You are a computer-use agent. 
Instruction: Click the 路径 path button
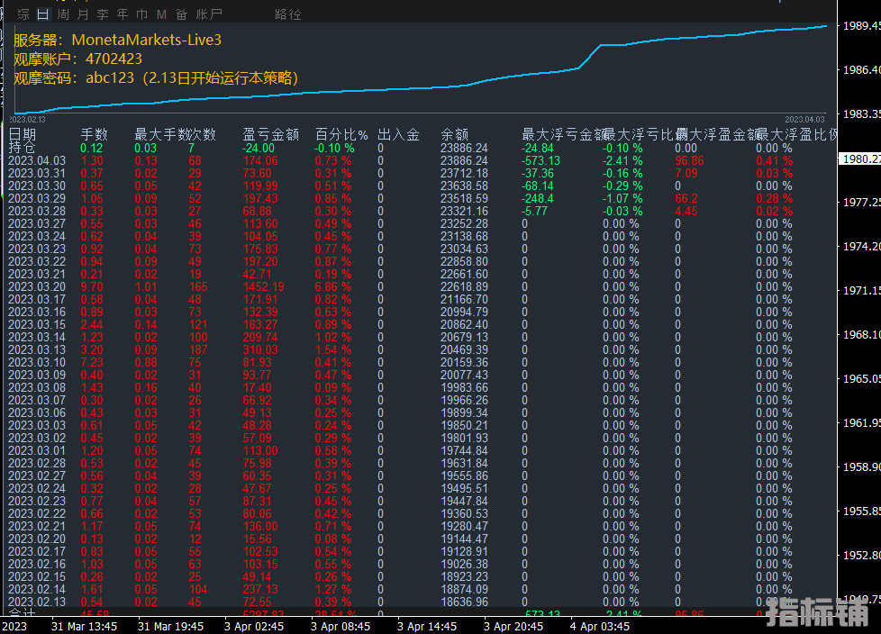click(288, 14)
